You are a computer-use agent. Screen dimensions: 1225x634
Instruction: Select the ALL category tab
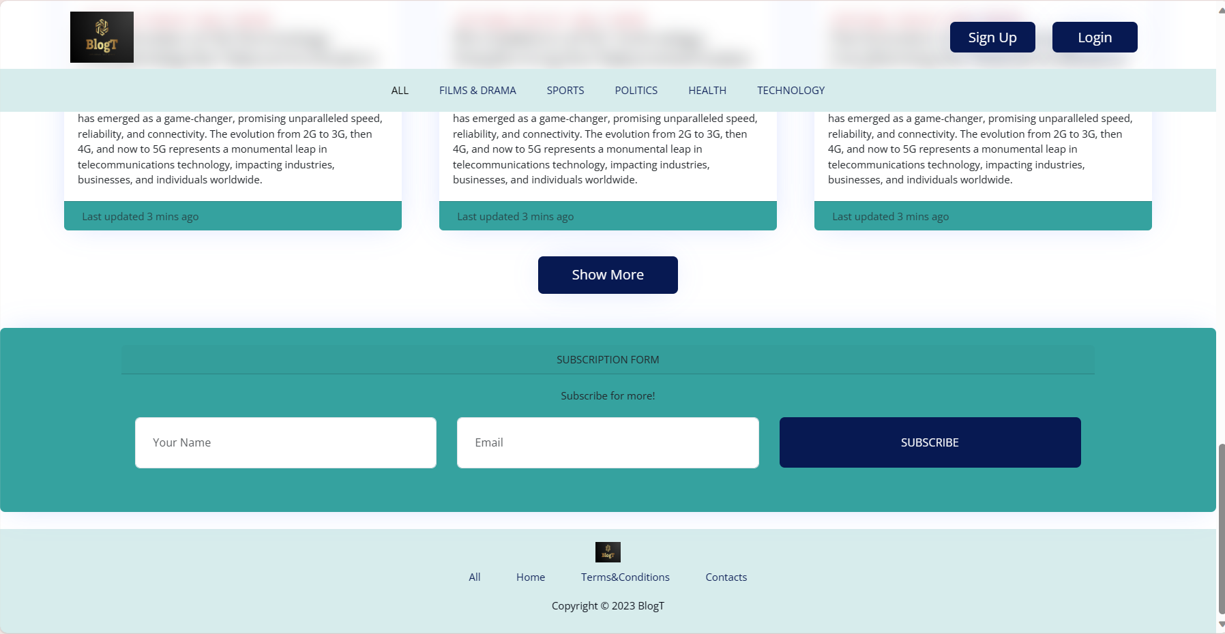coord(400,91)
